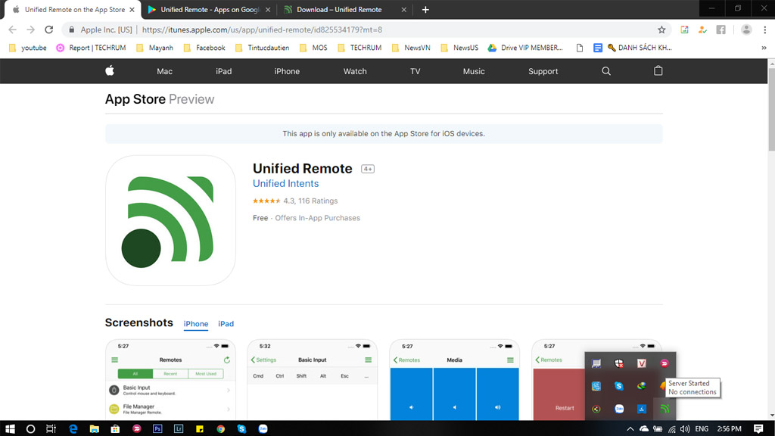This screenshot has width=775, height=436.
Task: Expand the bookmarks overflow double chevron
Action: pos(764,48)
